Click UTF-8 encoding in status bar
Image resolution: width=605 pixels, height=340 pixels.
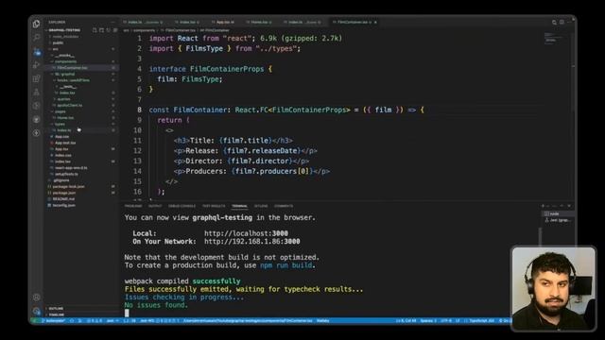point(446,321)
